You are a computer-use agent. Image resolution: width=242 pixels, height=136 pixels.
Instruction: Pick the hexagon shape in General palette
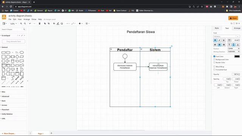click(x=3, y=61)
